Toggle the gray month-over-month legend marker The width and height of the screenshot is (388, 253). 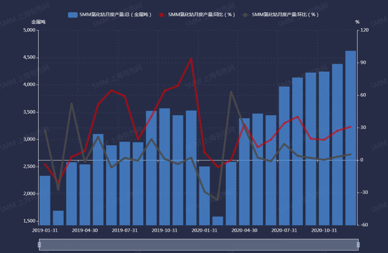tap(245, 15)
